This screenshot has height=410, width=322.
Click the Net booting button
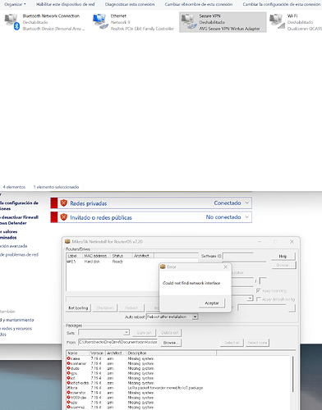pos(78,307)
